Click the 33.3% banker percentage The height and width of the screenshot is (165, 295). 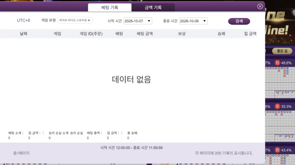(286, 106)
